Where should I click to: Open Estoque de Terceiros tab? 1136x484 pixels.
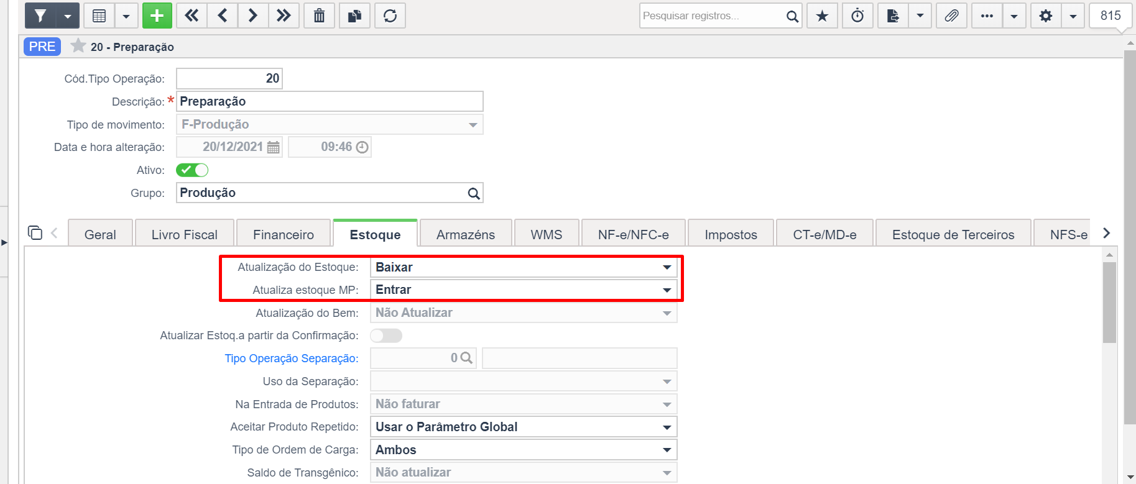tap(953, 235)
